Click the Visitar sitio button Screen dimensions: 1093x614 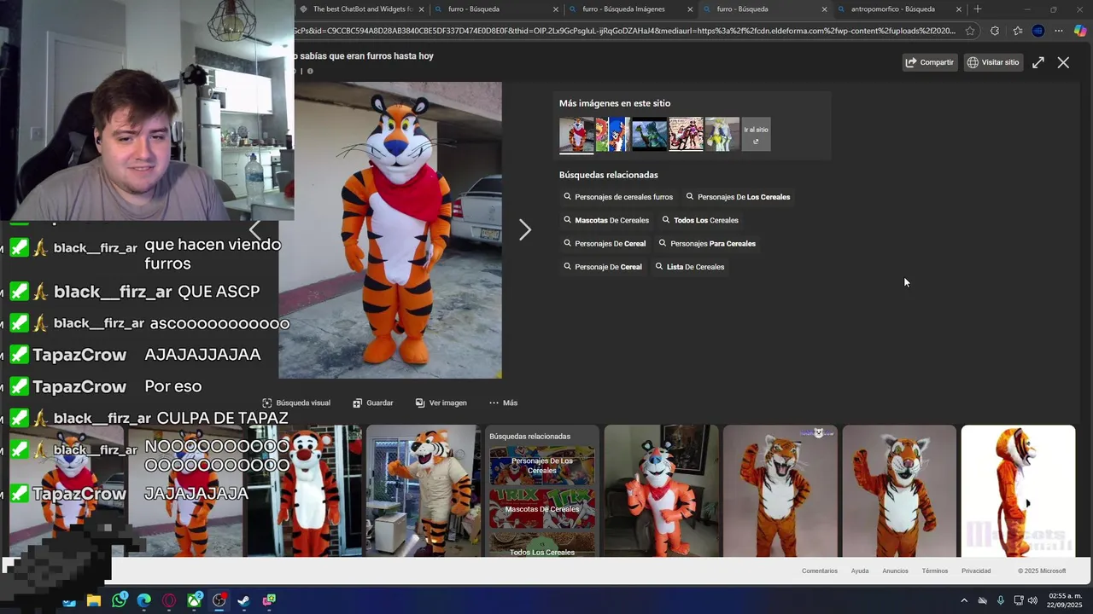coord(993,62)
